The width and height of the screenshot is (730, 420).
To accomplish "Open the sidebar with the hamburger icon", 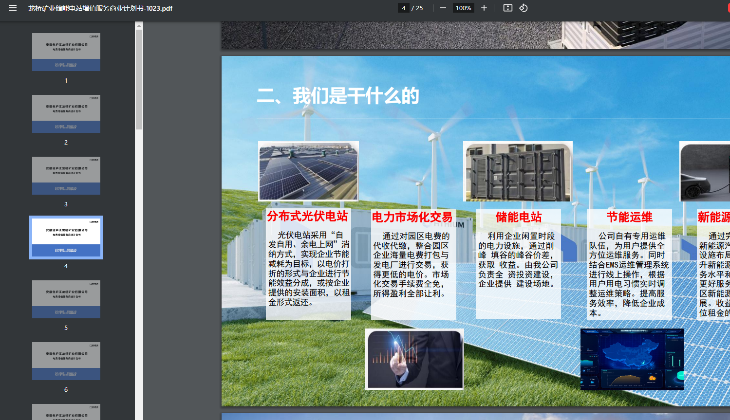I will pos(12,8).
